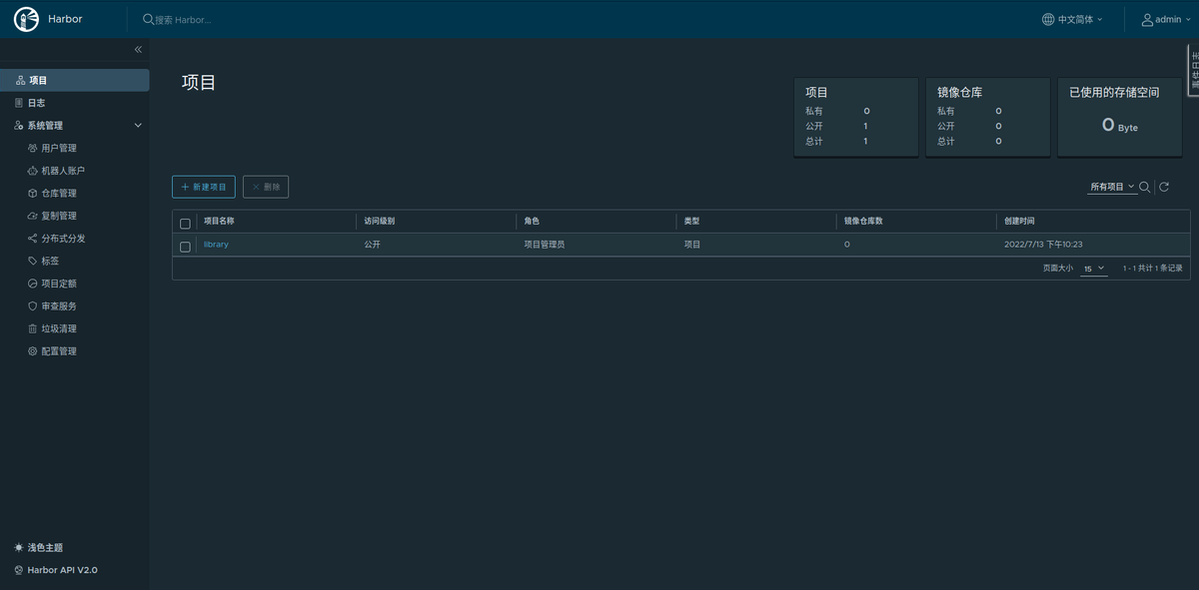Select the library project checkbox
The width and height of the screenshot is (1199, 590).
click(x=185, y=246)
